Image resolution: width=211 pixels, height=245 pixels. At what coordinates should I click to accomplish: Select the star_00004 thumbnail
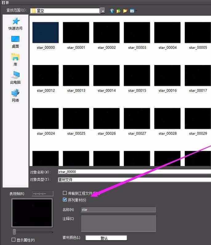pos(168,32)
